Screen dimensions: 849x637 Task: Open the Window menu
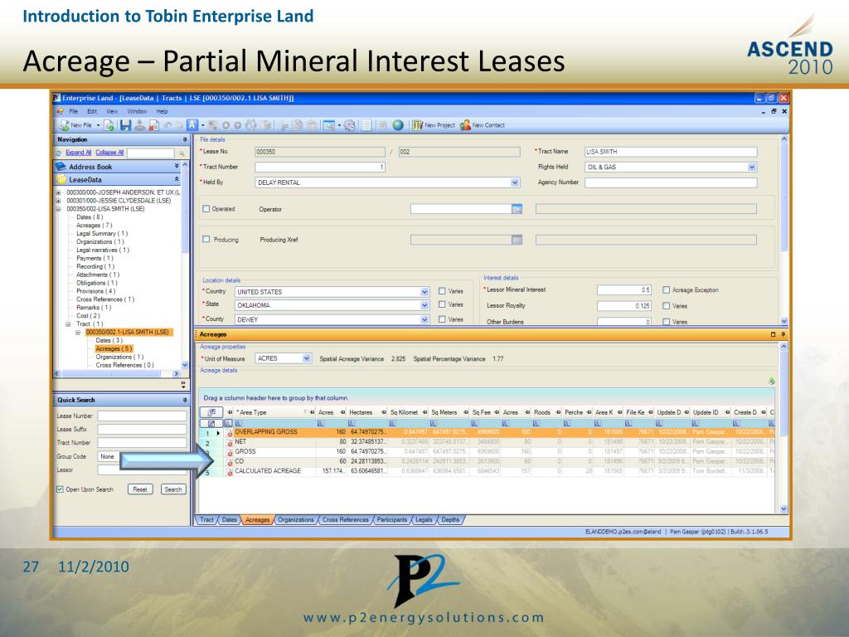[x=137, y=111]
